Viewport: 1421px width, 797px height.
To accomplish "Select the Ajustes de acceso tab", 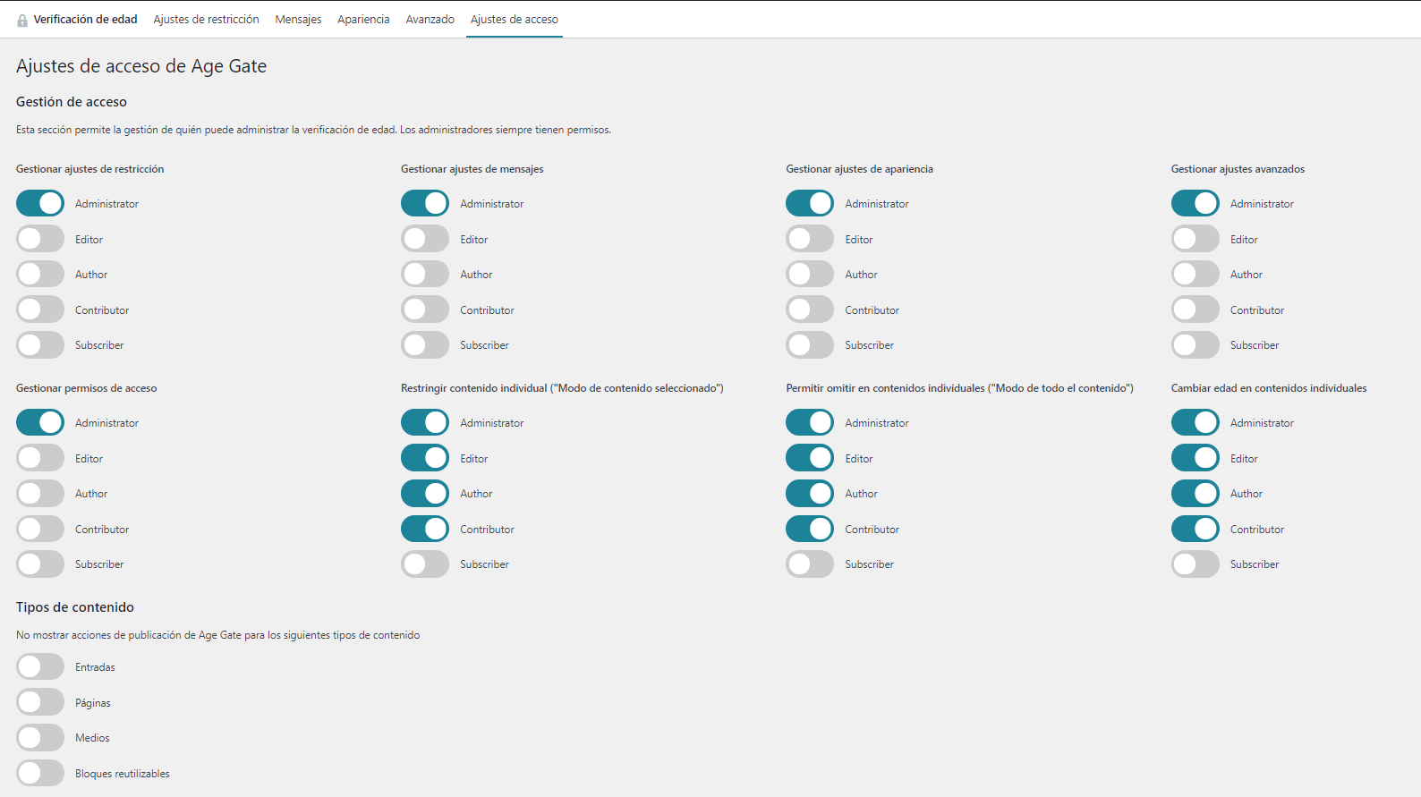I will [515, 19].
